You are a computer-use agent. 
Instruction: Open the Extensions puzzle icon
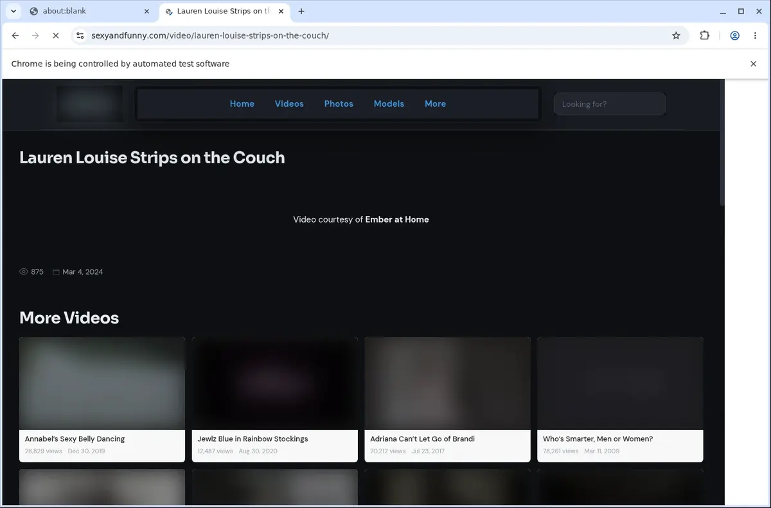click(705, 36)
